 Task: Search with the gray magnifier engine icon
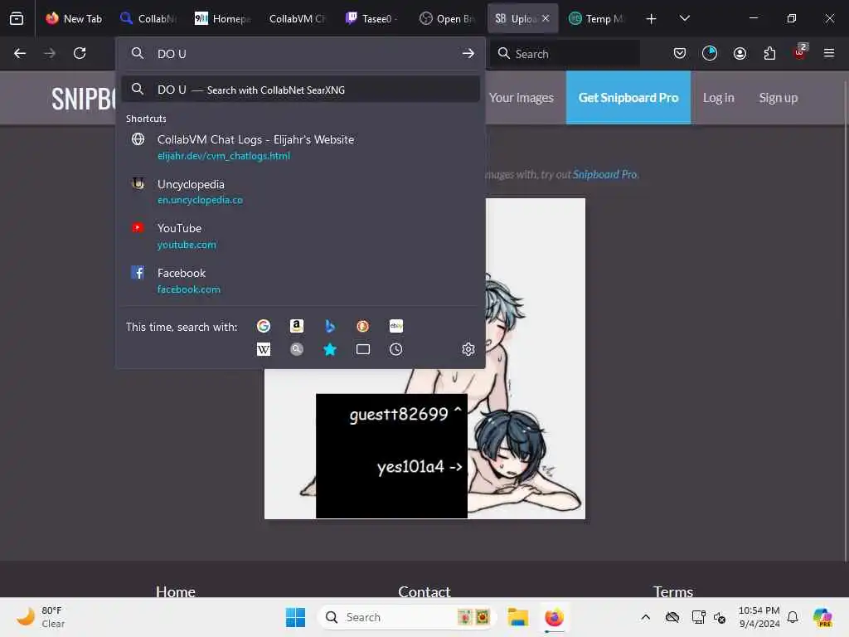[297, 349]
